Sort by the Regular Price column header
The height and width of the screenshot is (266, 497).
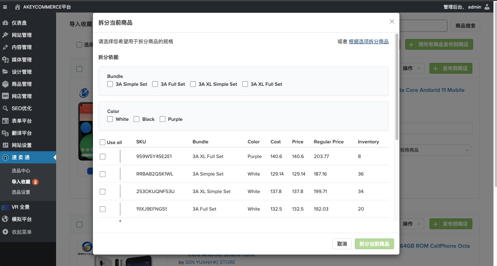pyautogui.click(x=329, y=142)
